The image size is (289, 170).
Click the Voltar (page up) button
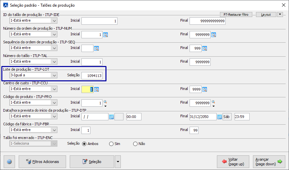pyautogui.click(x=233, y=162)
